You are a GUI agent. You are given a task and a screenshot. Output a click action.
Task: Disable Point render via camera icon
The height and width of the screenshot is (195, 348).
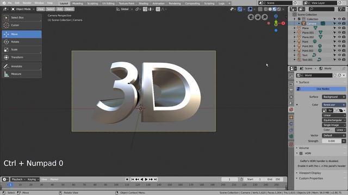coord(344,42)
